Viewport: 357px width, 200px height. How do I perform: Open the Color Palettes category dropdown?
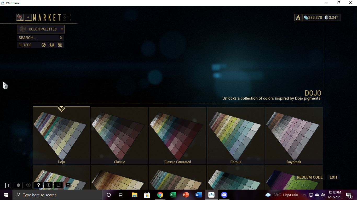(41, 29)
